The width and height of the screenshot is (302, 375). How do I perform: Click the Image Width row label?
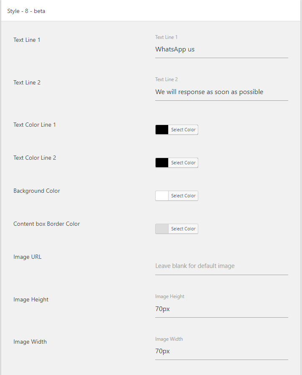30,342
